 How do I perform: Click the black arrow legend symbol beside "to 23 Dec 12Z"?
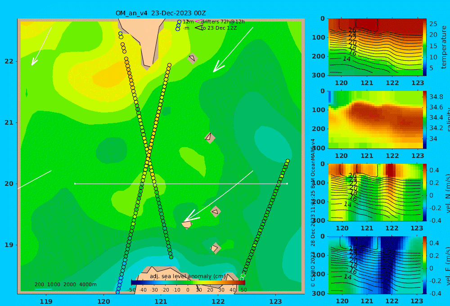tap(198, 28)
